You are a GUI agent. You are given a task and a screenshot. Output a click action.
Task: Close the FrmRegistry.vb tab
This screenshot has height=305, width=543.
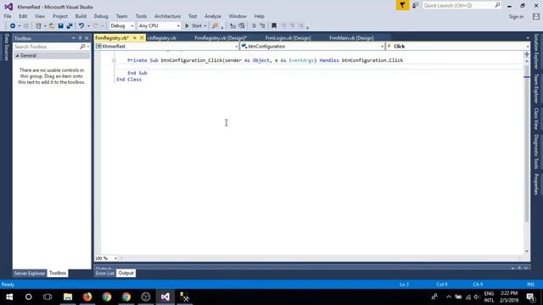[142, 38]
